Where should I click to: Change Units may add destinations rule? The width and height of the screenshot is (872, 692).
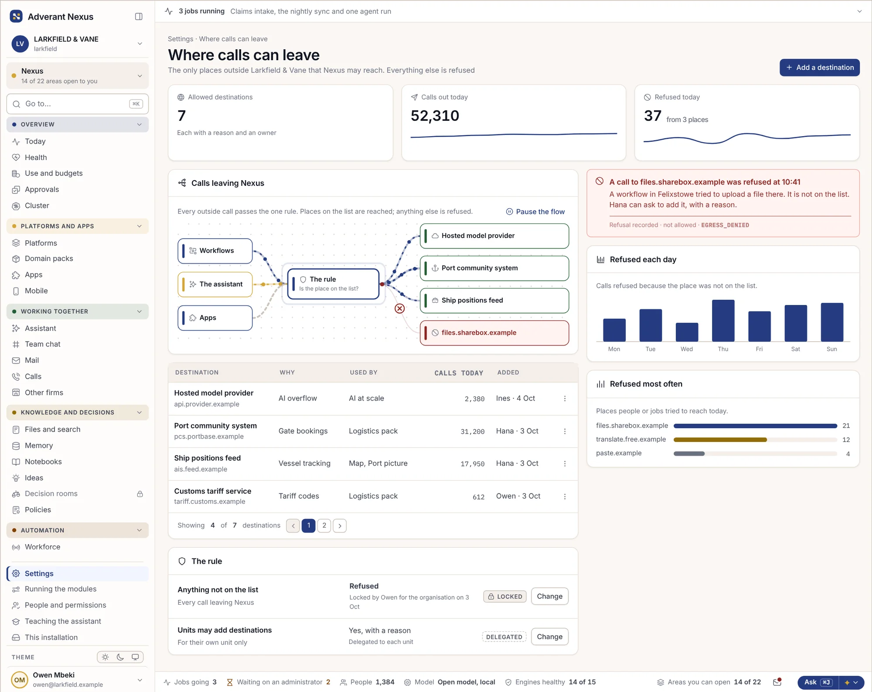[549, 637]
